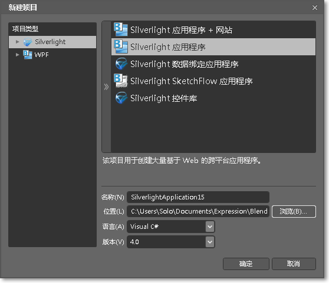The width and height of the screenshot is (329, 283).
Task: Choose Silverlight 应用程序 + 网站 template text
Action: coord(181,30)
